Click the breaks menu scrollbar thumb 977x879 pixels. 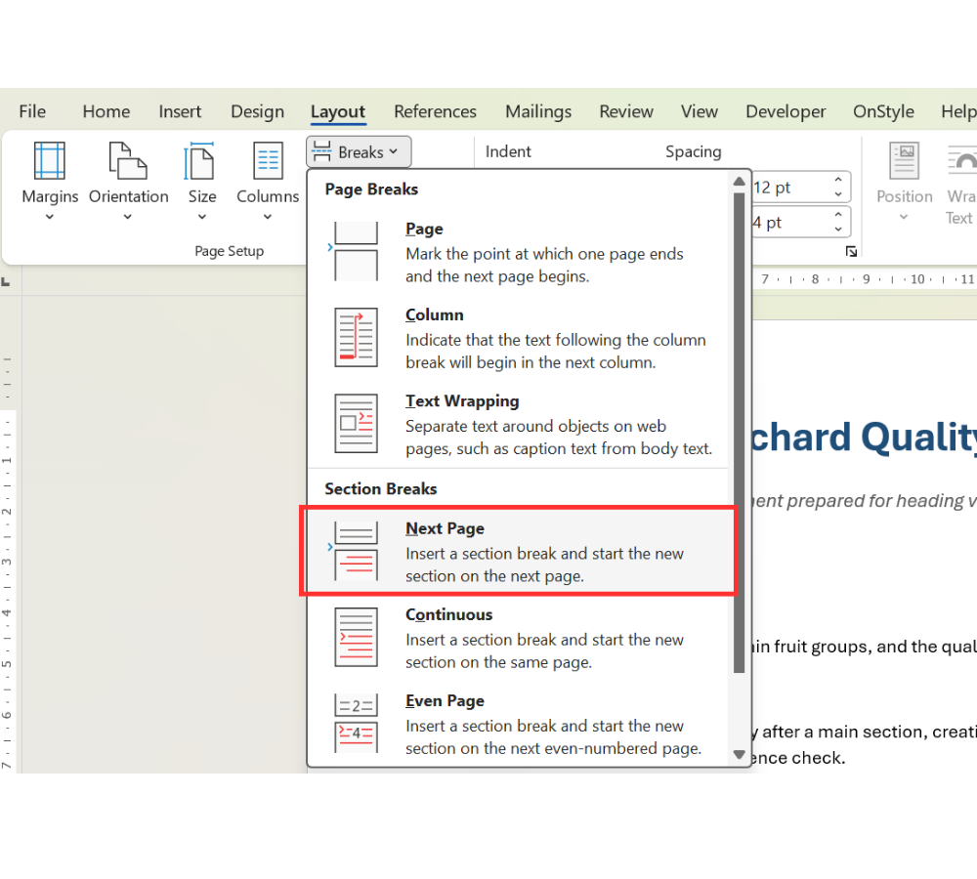click(x=739, y=433)
